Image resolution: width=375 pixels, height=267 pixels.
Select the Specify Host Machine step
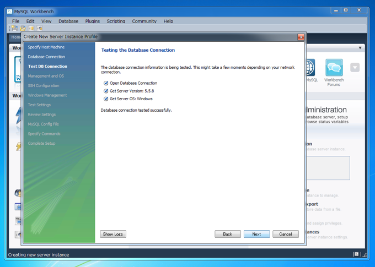[x=46, y=47]
